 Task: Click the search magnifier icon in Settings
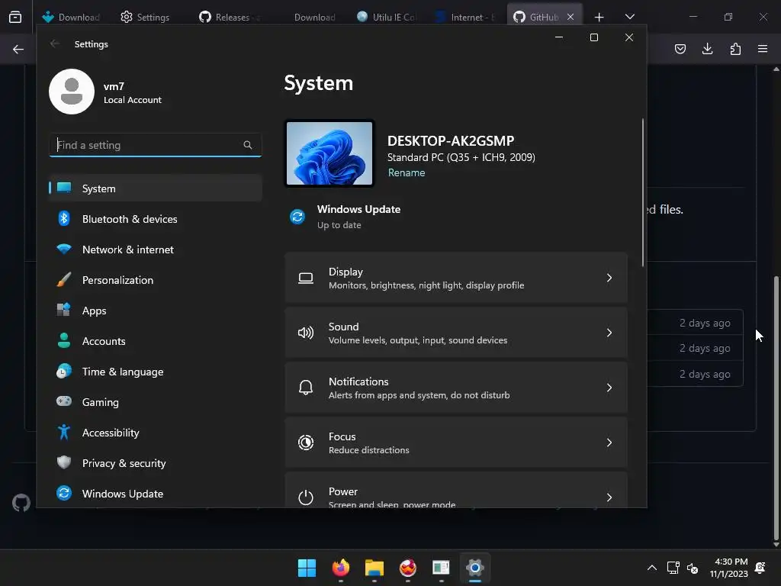point(248,145)
